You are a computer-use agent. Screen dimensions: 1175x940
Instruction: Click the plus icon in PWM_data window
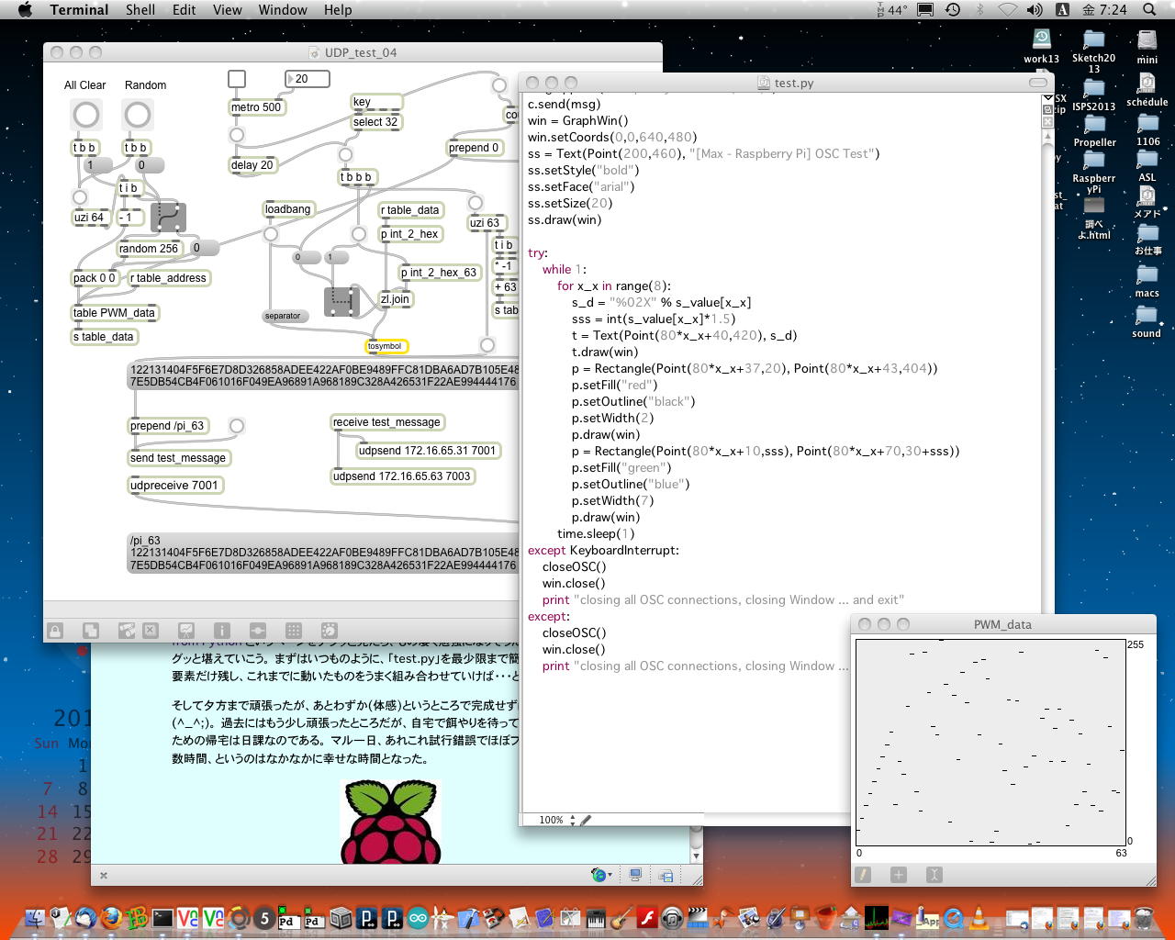coord(899,875)
